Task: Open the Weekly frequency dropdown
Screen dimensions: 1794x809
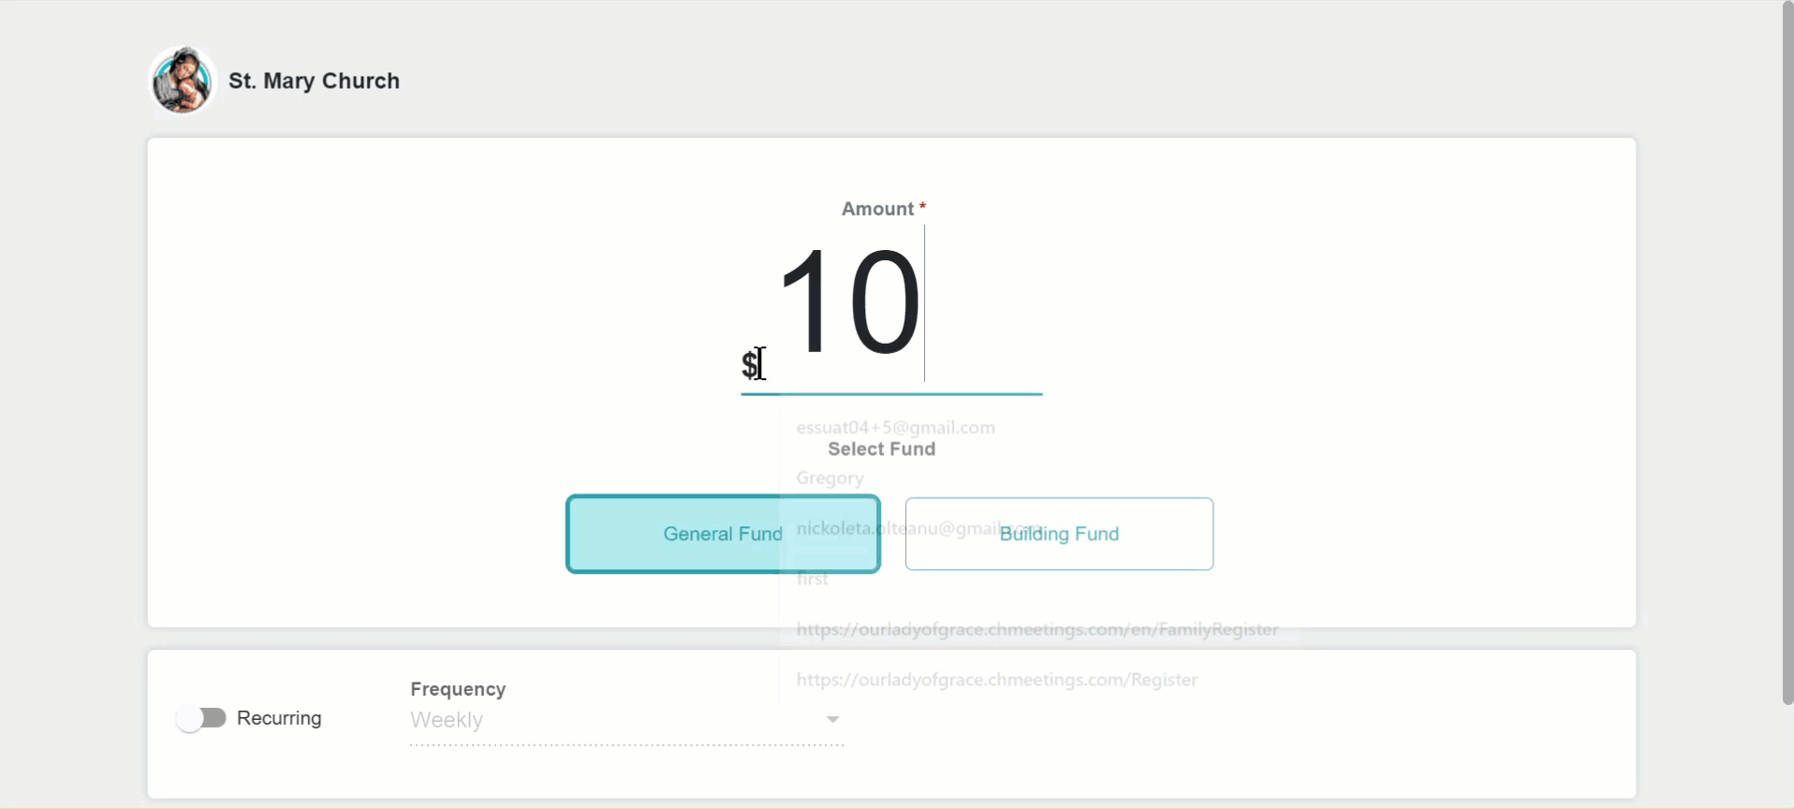Action: coord(626,720)
